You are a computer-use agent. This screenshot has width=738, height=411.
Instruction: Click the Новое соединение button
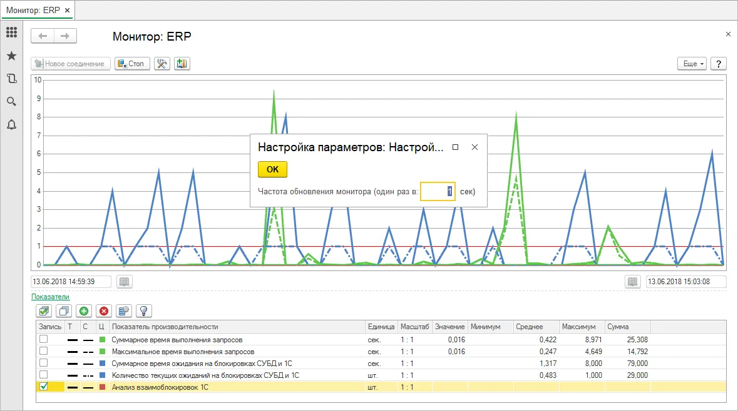click(71, 64)
